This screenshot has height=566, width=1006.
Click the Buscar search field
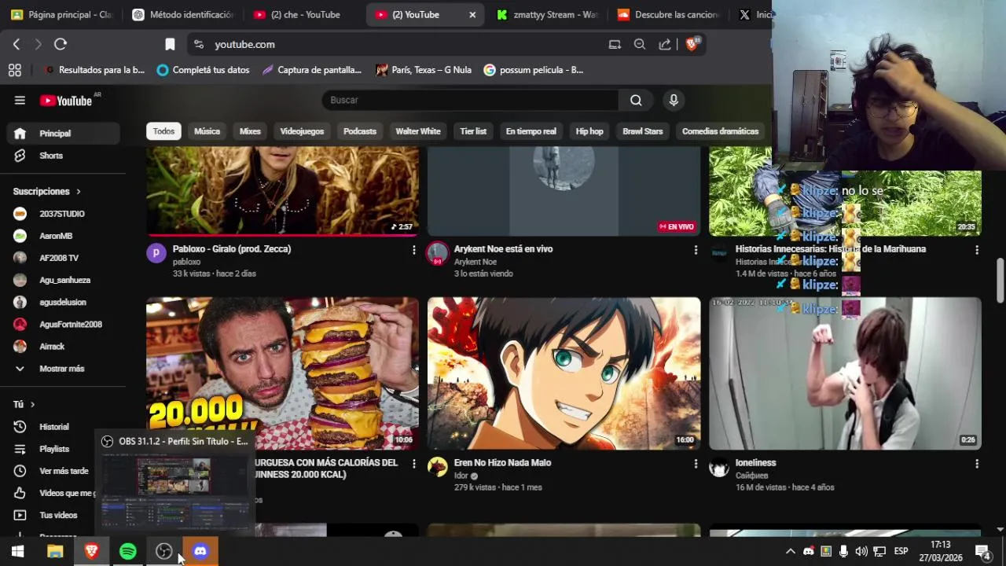point(470,100)
